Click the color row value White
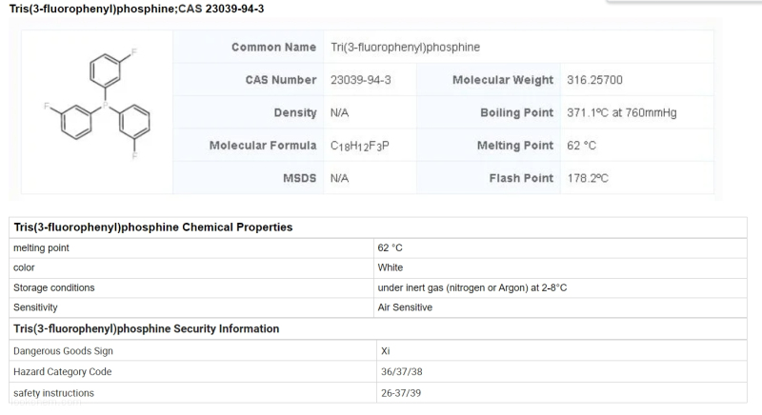This screenshot has width=762, height=415. tap(391, 267)
